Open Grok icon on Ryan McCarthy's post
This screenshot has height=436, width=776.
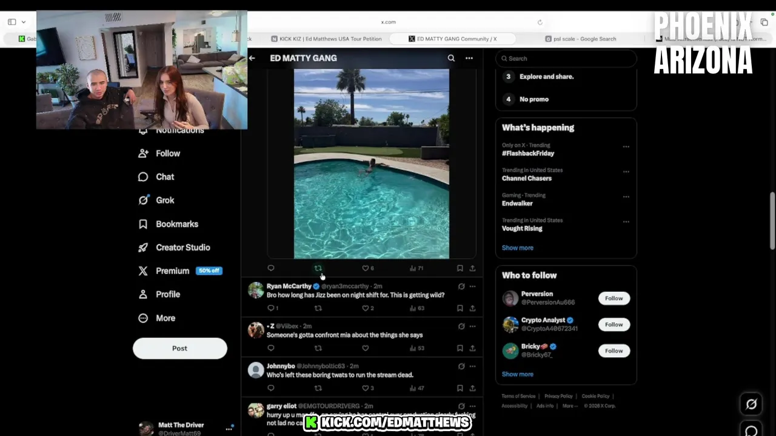tap(461, 286)
